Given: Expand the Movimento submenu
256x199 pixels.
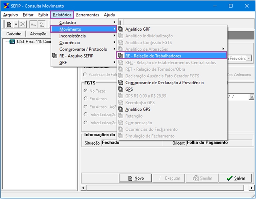Looking at the screenshot, I should [x=84, y=29].
